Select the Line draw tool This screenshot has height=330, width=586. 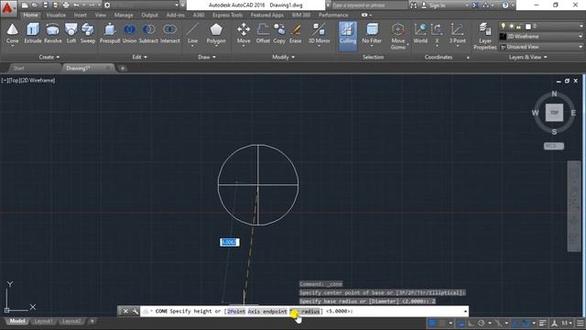click(x=192, y=34)
